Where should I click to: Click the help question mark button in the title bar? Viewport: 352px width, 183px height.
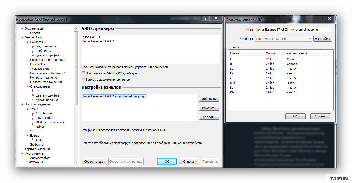(205, 18)
